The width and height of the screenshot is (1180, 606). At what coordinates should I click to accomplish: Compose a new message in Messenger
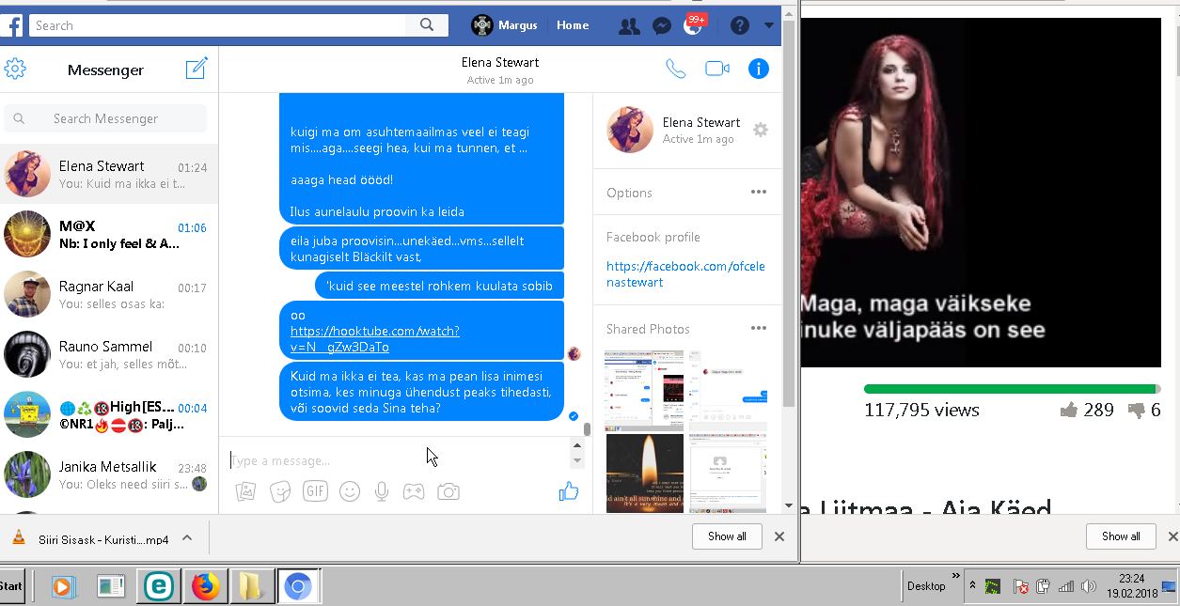click(x=196, y=69)
